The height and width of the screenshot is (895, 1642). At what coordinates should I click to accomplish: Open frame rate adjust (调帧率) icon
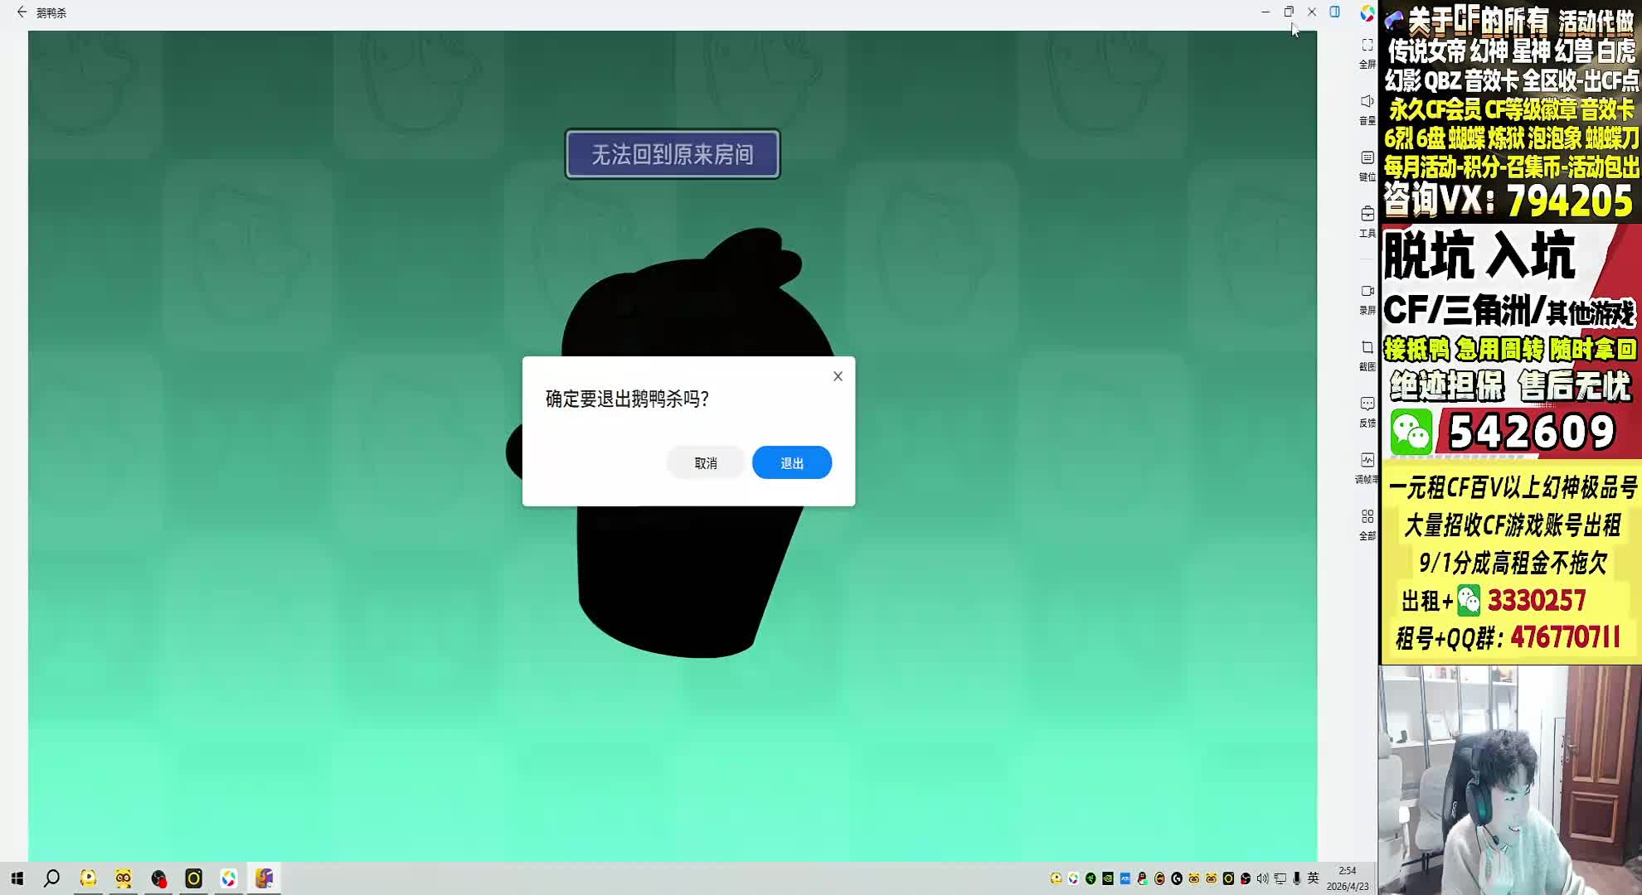[x=1367, y=461]
